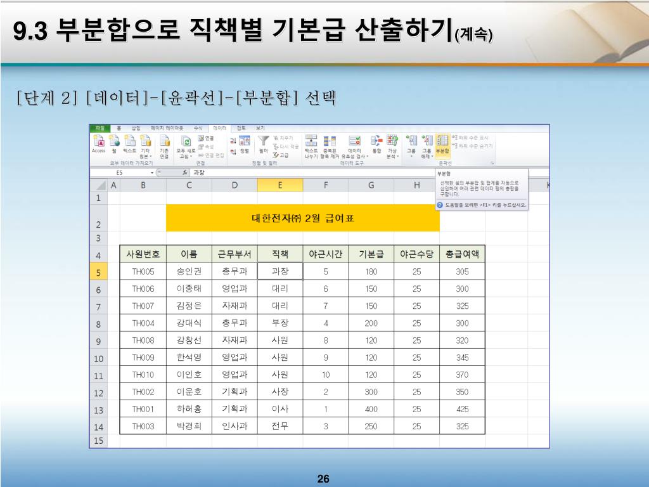The height and width of the screenshot is (487, 649).
Task: Sort ascending with the top sort icon
Action: [x=233, y=141]
